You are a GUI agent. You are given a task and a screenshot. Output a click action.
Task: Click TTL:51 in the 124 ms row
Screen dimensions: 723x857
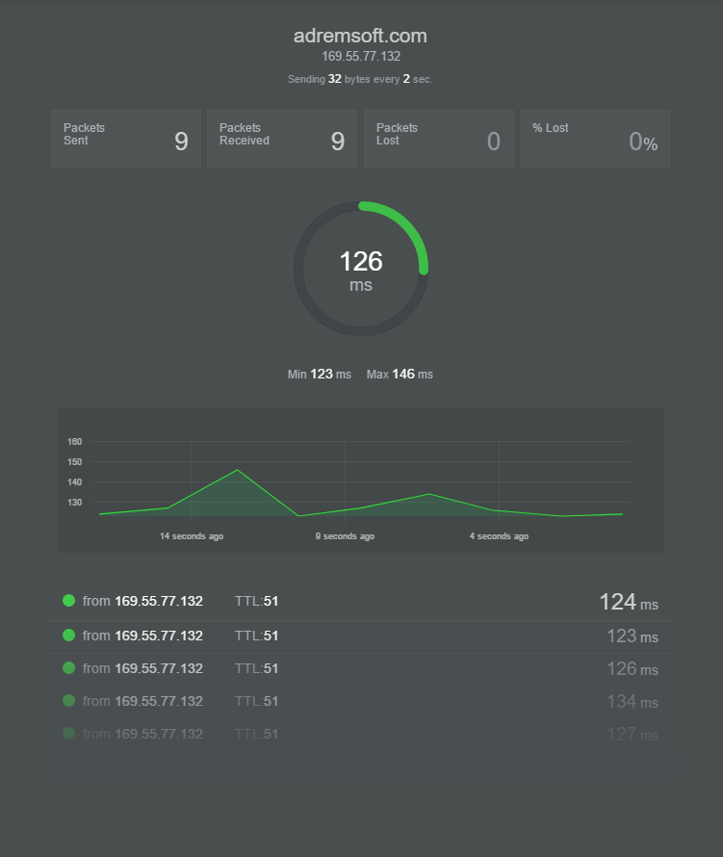(256, 601)
